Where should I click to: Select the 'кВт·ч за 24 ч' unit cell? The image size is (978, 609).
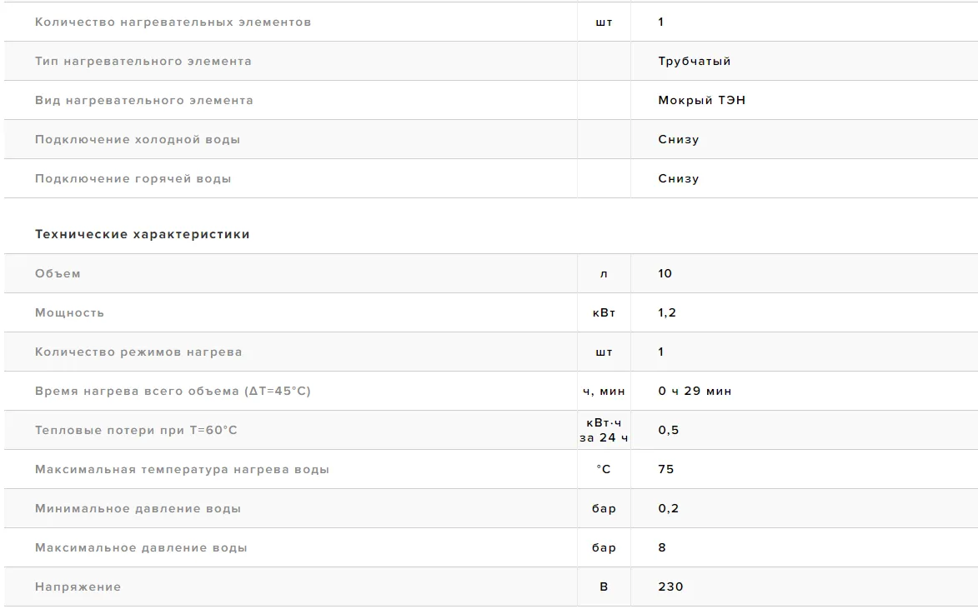[604, 430]
